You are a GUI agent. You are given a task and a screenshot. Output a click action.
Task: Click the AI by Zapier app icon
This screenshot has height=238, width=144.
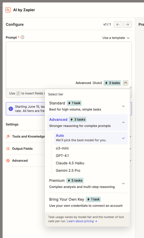pyautogui.click(x=8, y=10)
